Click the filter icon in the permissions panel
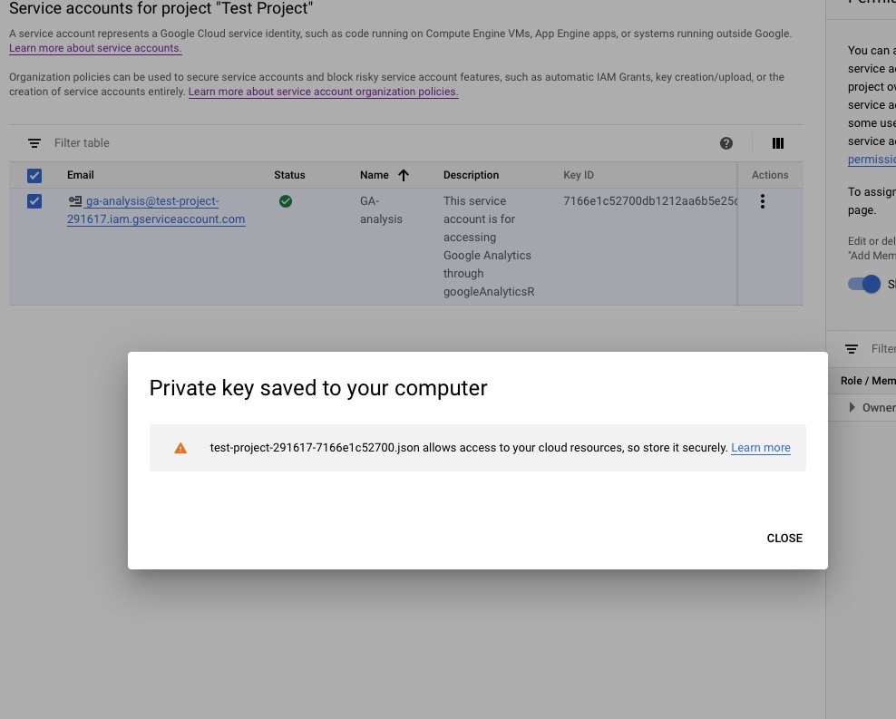 click(852, 349)
